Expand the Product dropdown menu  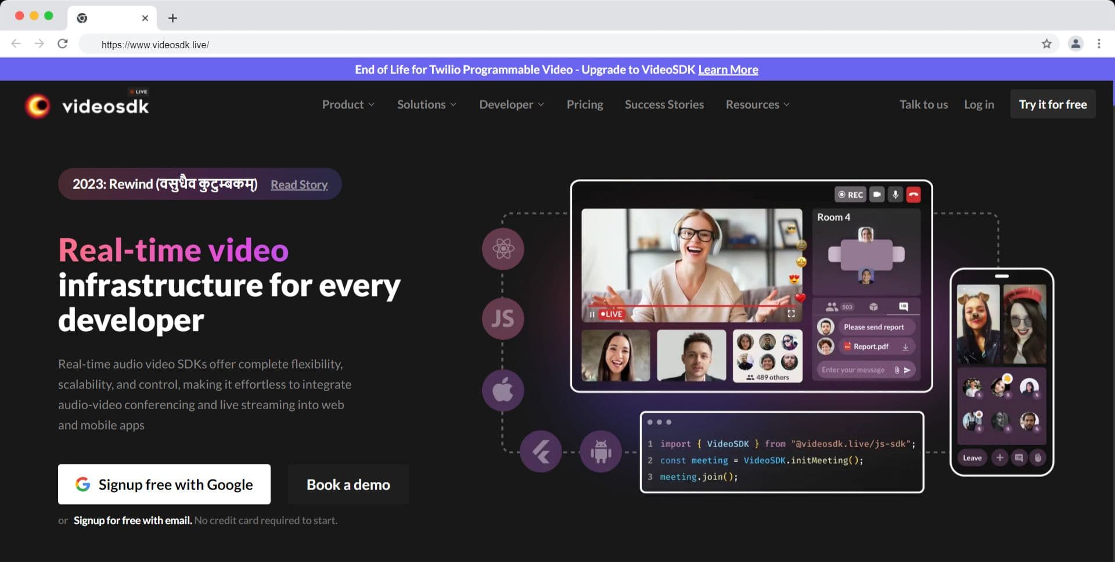348,105
